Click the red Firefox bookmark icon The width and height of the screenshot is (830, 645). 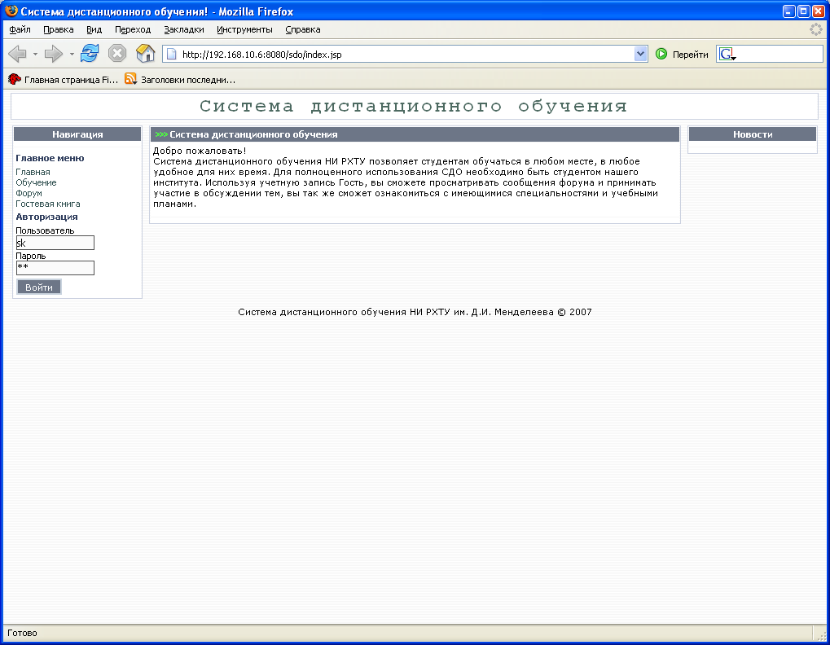tap(15, 79)
